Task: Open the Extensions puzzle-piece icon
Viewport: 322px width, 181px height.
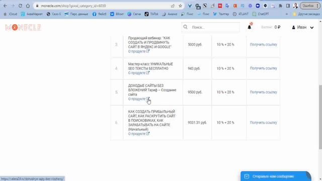Action: pyautogui.click(x=280, y=6)
